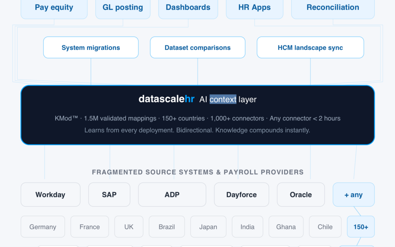Expand the 150+ countries badge
This screenshot has width=395, height=247.
(361, 227)
